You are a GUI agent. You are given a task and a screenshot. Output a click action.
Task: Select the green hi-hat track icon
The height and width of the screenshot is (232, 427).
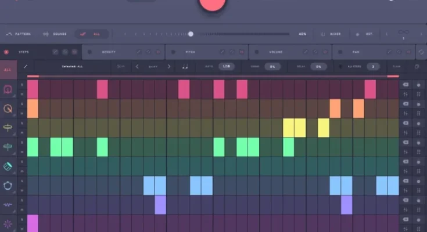click(8, 147)
